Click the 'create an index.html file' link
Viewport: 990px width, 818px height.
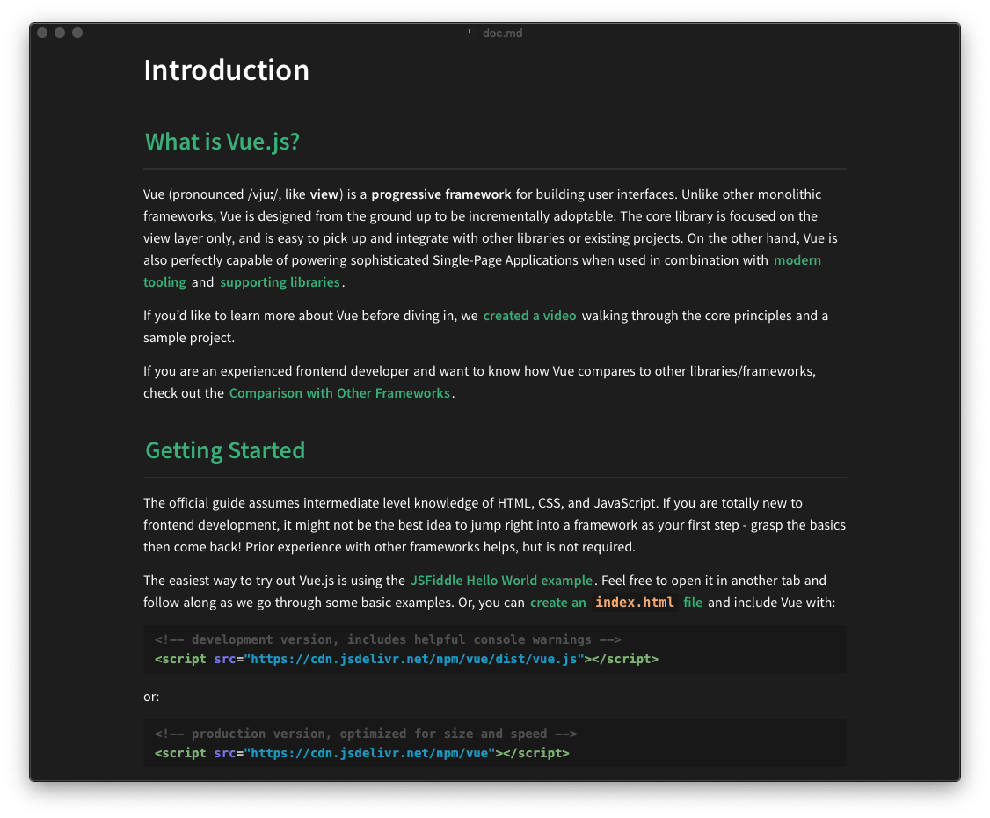point(615,603)
